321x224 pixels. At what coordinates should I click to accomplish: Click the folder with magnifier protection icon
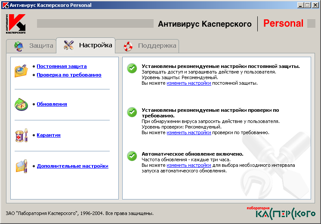(x=21, y=71)
